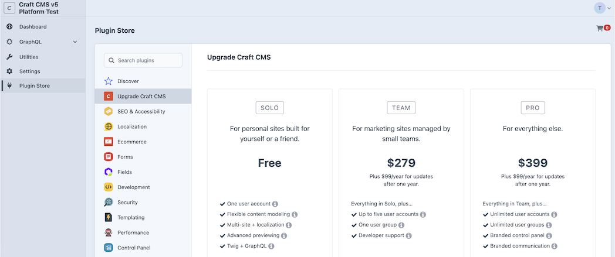
Task: Click the Free Solo price
Action: pyautogui.click(x=269, y=163)
